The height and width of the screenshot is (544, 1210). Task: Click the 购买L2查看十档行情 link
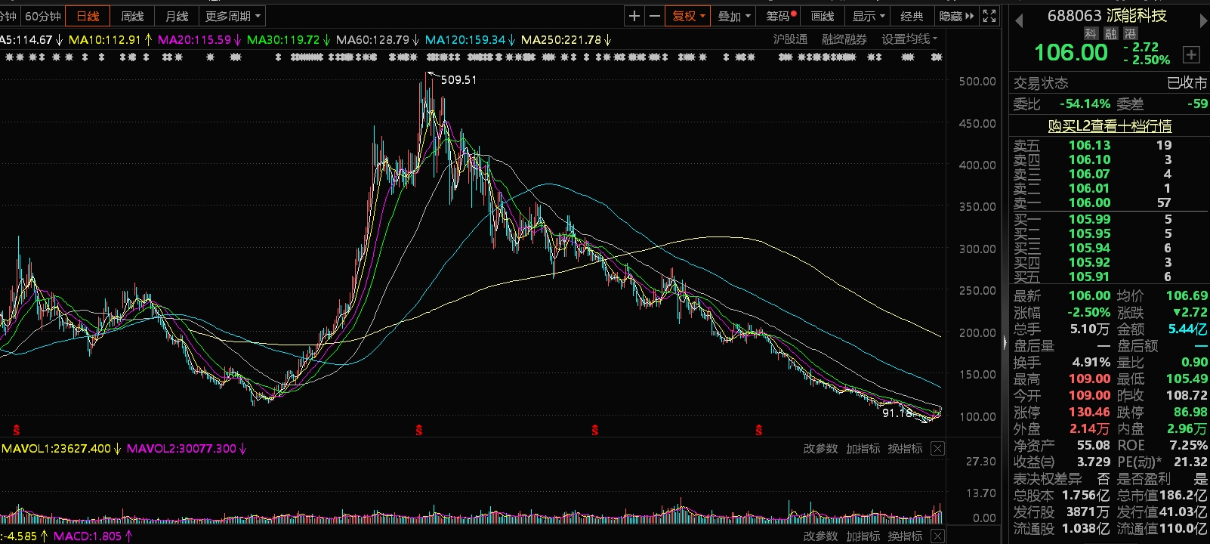[1109, 126]
